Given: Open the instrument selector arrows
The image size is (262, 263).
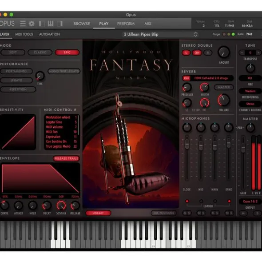Looking at the screenshot, I should [195, 34].
